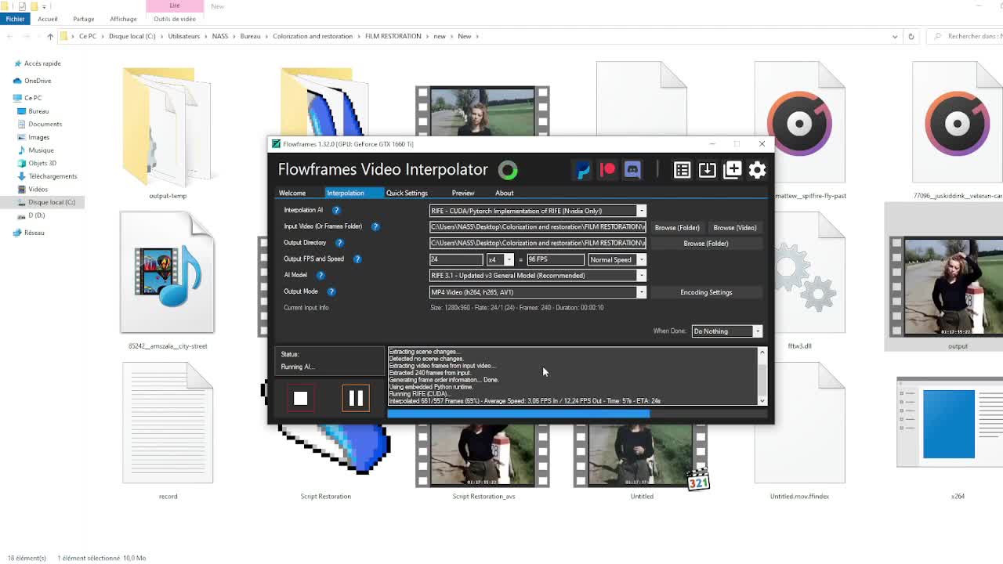Open the model downloader icon
Image resolution: width=1003 pixels, height=564 pixels.
pos(707,170)
